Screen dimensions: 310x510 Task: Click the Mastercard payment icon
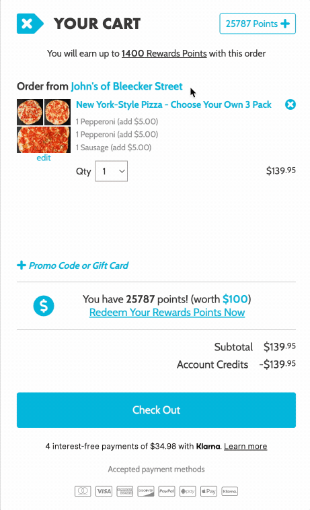click(x=83, y=491)
